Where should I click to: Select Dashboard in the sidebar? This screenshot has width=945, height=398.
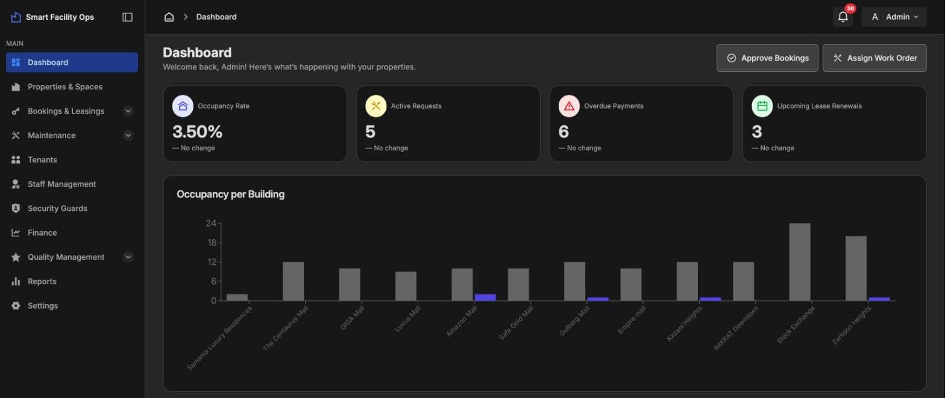pyautogui.click(x=72, y=62)
